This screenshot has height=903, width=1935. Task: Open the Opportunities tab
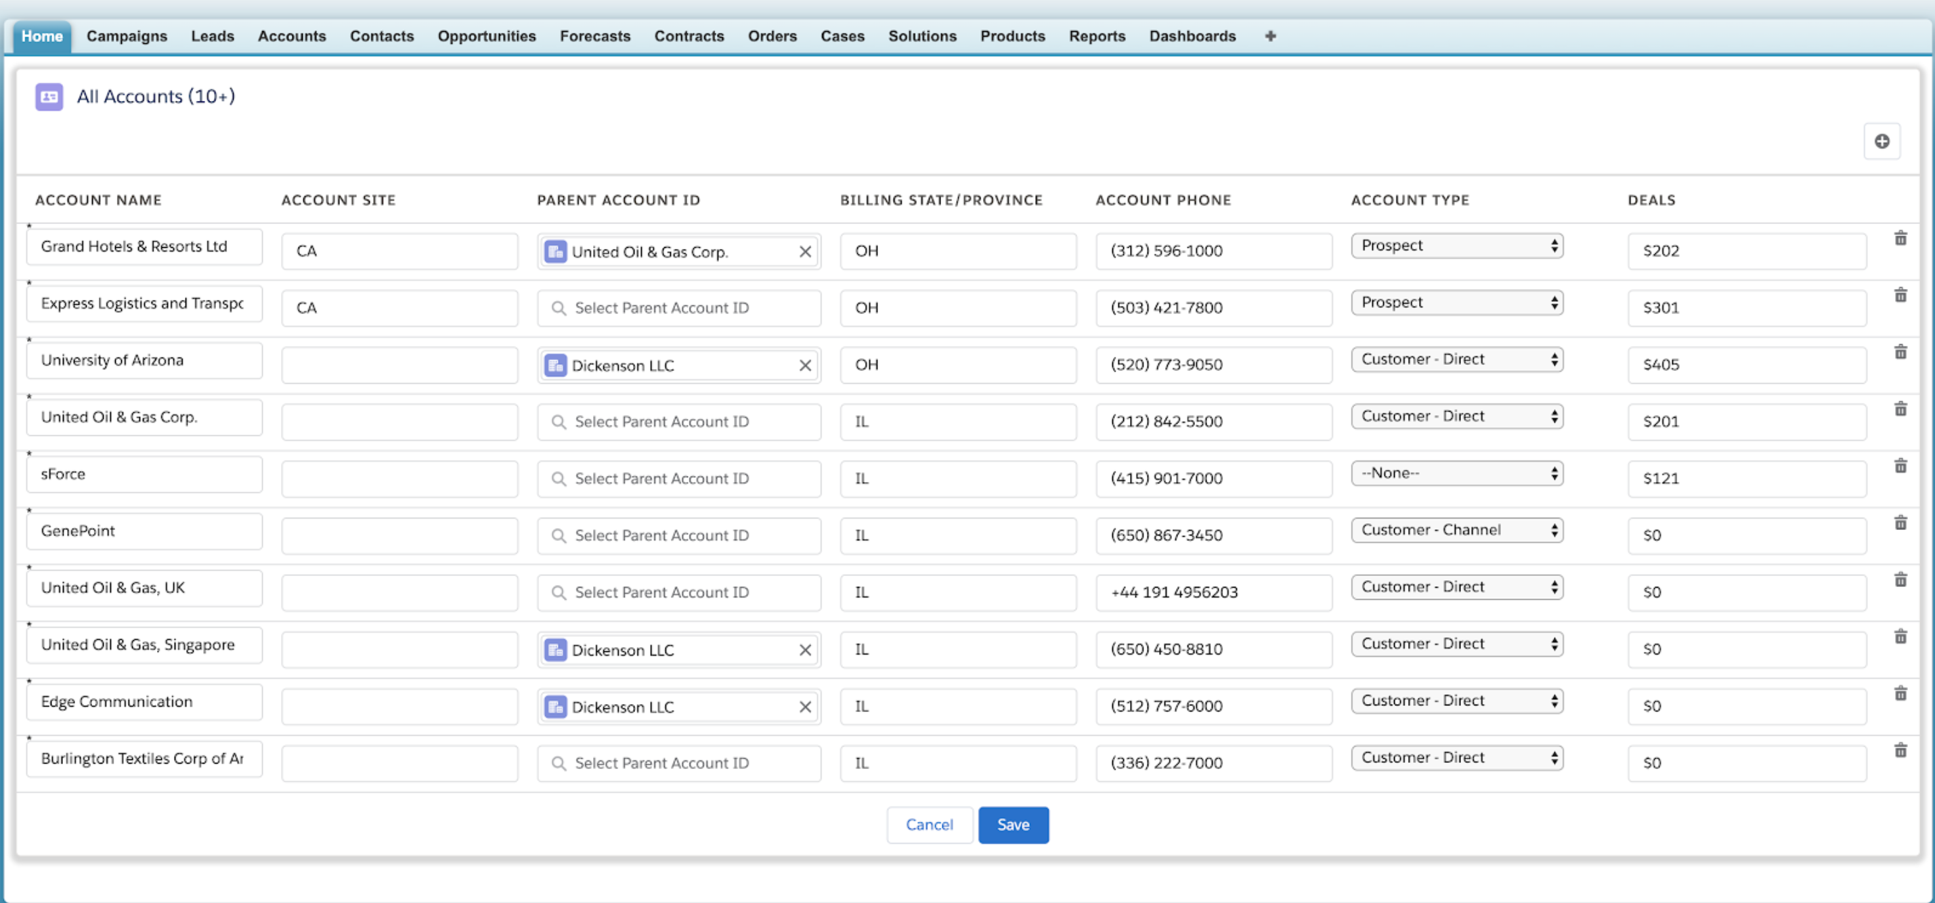point(486,36)
